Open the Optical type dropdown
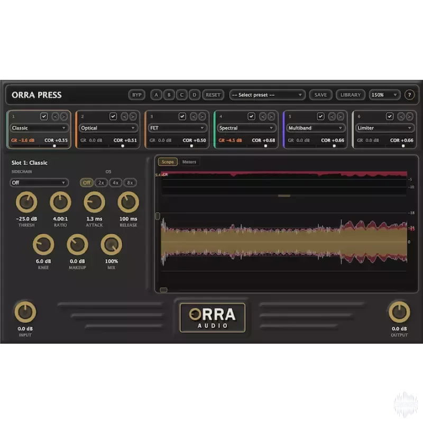 point(108,128)
